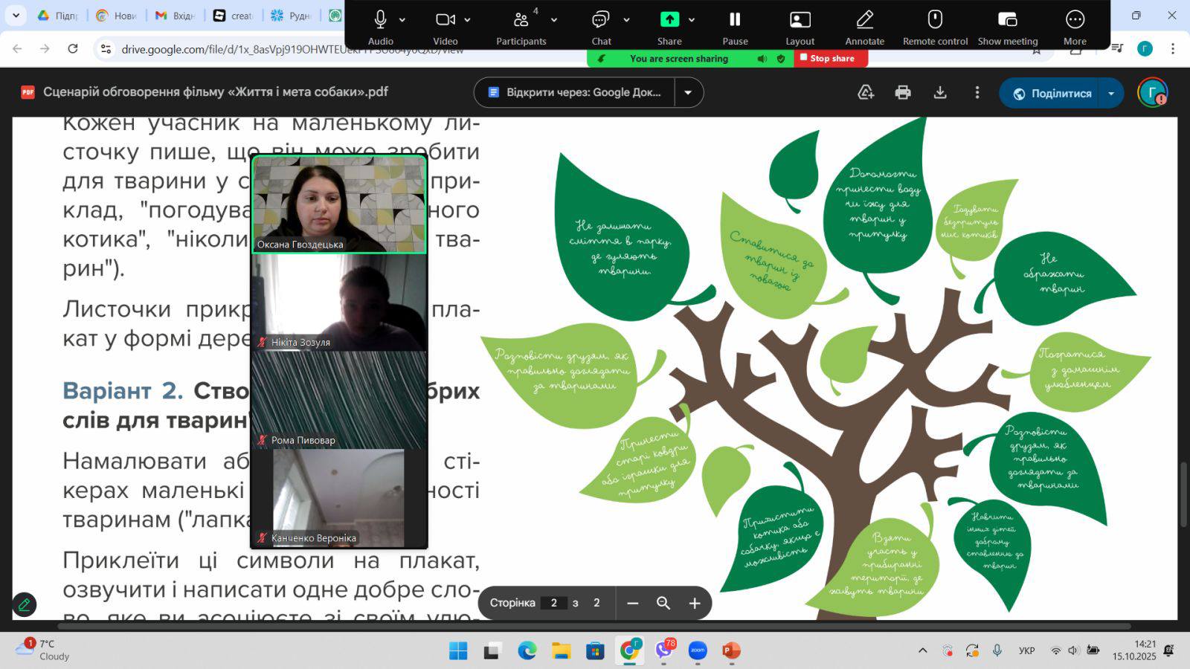Image resolution: width=1190 pixels, height=669 pixels.
Task: Open the dropdown arrow next to Поділитися
Action: [1111, 94]
